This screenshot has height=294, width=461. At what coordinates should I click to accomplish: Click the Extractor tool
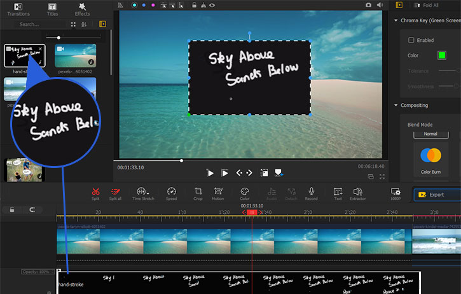[358, 192]
